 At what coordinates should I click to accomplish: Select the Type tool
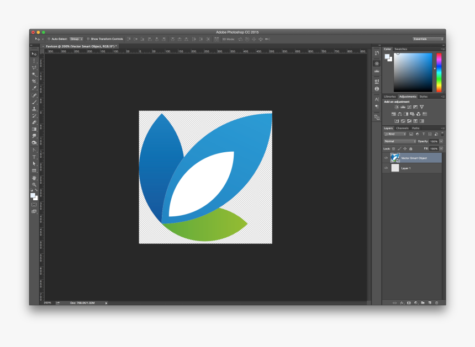pos(34,157)
